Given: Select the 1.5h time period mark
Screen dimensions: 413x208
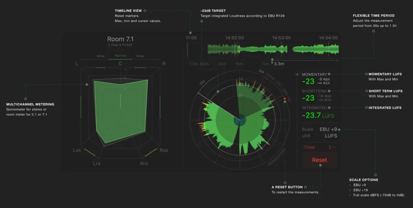Looking at the screenshot, I should pos(194,64).
